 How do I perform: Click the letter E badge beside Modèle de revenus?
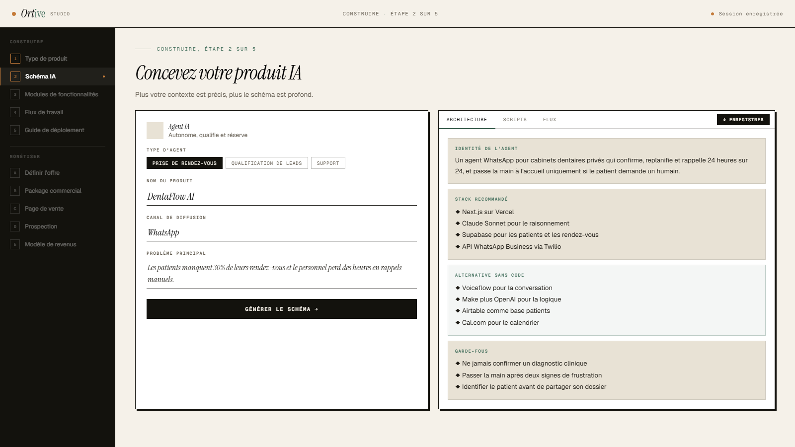(15, 244)
